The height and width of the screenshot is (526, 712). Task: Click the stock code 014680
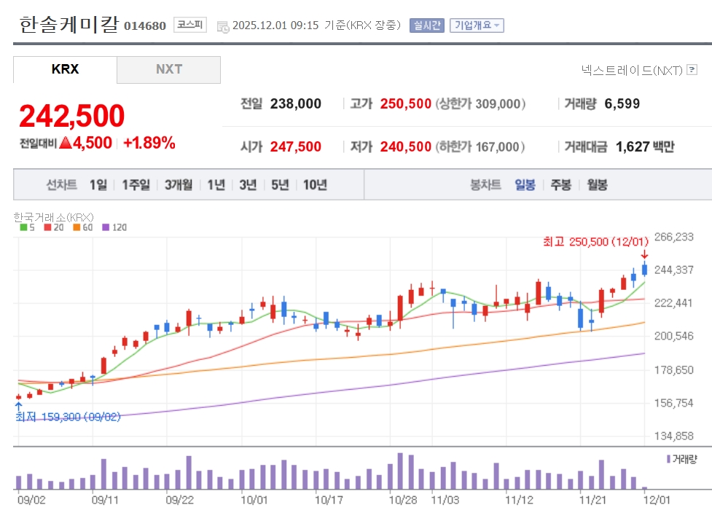click(x=145, y=26)
